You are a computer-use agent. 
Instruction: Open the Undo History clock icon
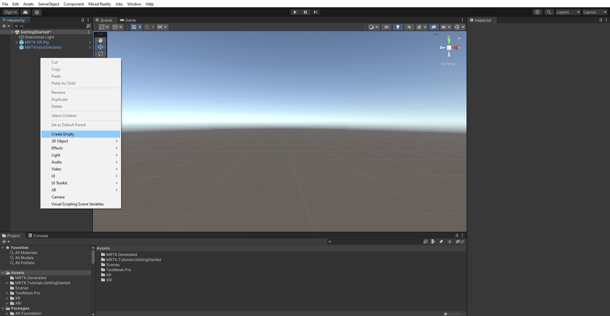pos(537,12)
